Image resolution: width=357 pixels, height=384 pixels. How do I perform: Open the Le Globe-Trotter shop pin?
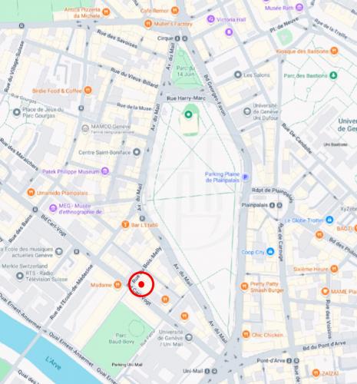click(x=329, y=220)
